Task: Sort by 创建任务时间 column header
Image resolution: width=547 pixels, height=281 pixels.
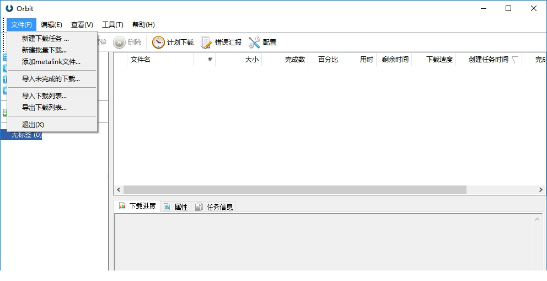Action: tap(489, 59)
